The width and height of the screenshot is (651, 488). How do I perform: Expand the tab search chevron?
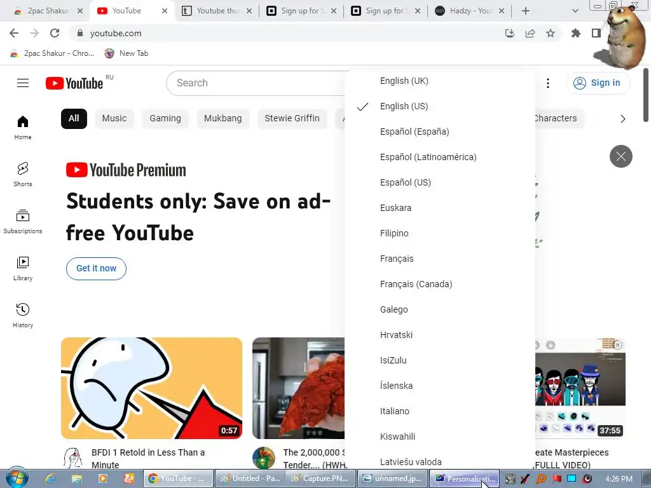point(575,11)
